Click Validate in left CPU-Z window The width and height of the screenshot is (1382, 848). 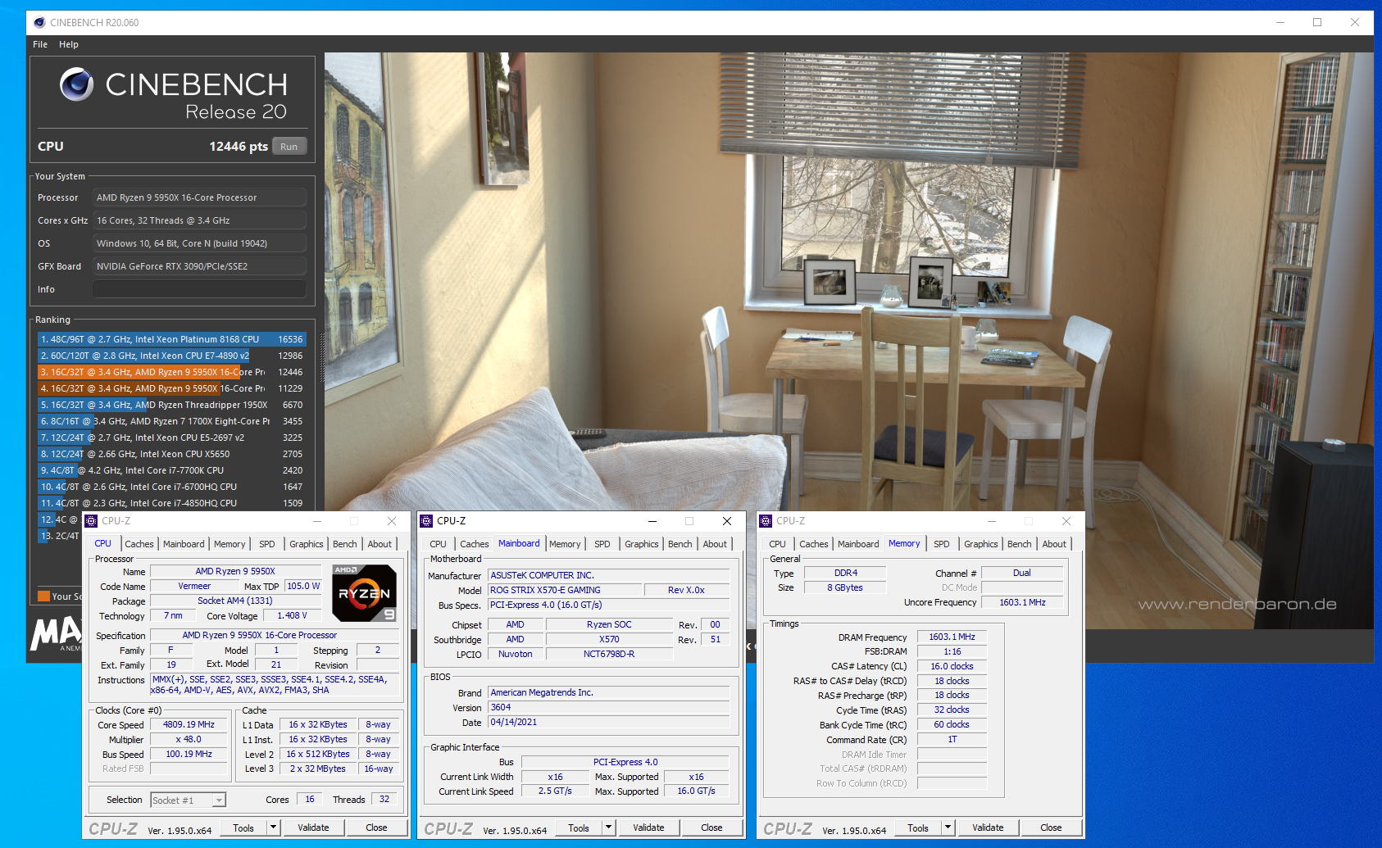click(313, 828)
